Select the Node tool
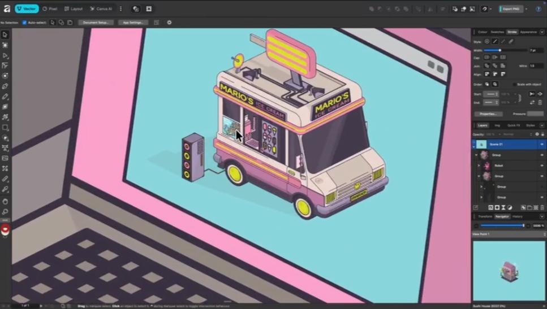This screenshot has width=547, height=309. (5, 56)
